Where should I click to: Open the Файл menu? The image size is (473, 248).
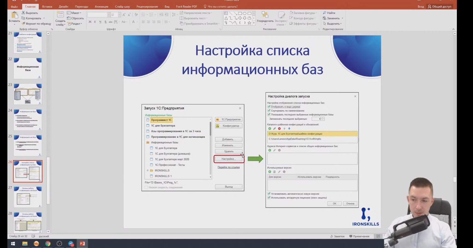point(14,7)
